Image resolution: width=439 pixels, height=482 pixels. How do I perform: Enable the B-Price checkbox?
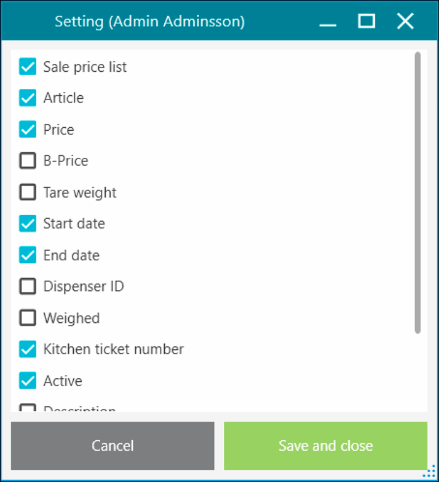28,161
